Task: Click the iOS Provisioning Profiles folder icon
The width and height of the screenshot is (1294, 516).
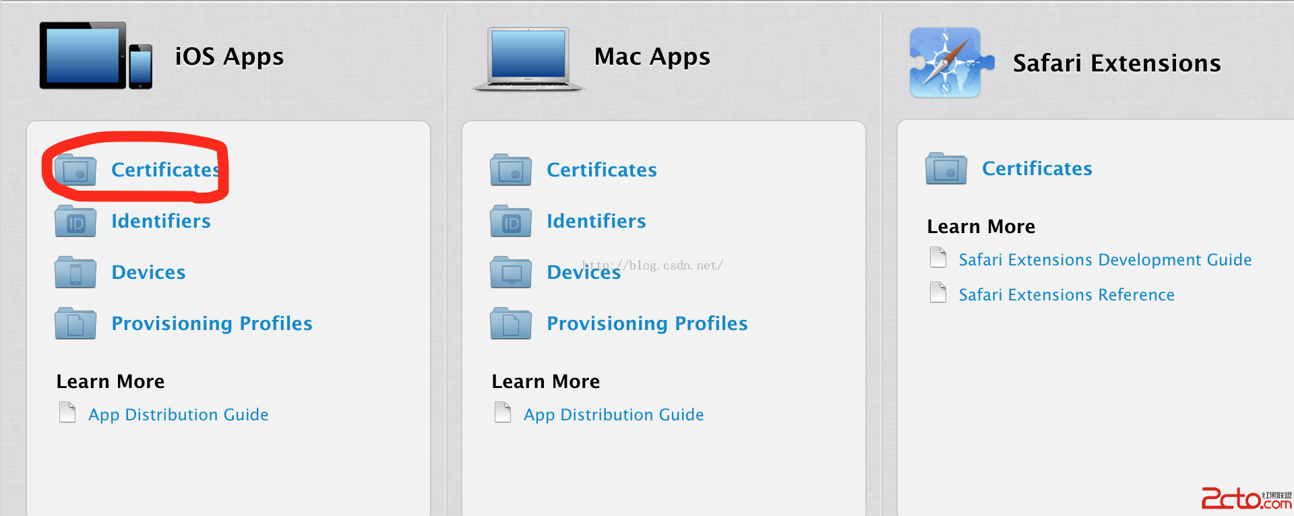Action: pos(75,324)
